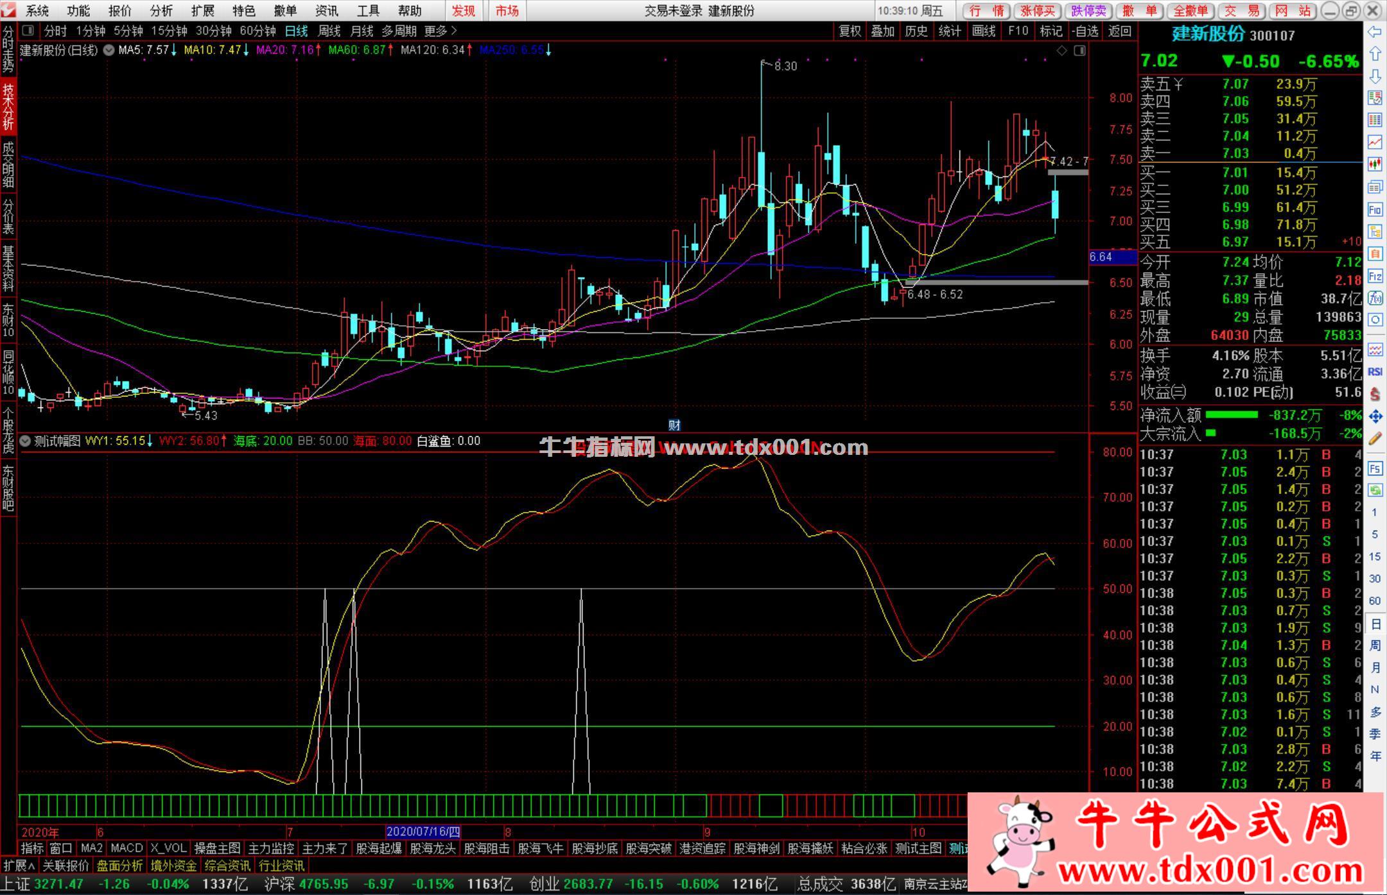Click the 发现 button in the top bar

[x=464, y=11]
